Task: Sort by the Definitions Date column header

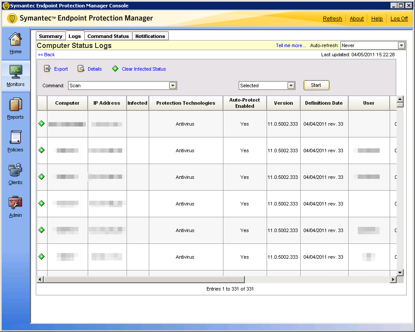Action: (324, 103)
